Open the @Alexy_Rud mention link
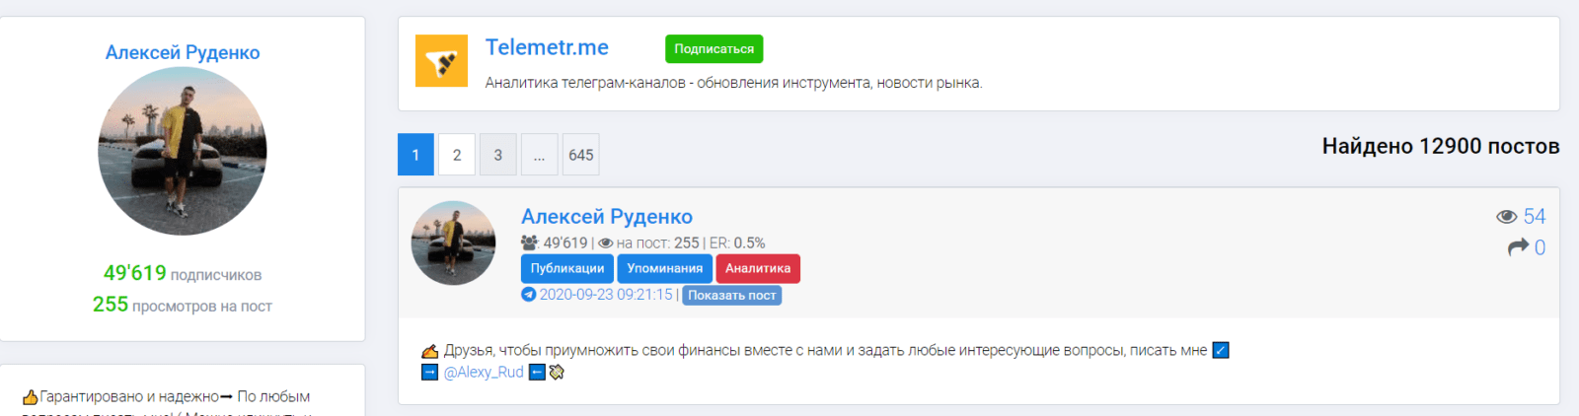 click(484, 373)
